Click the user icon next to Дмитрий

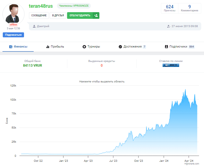click(34, 26)
